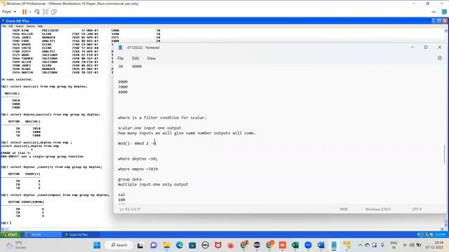Open volume control in system tray

[x=412, y=245]
